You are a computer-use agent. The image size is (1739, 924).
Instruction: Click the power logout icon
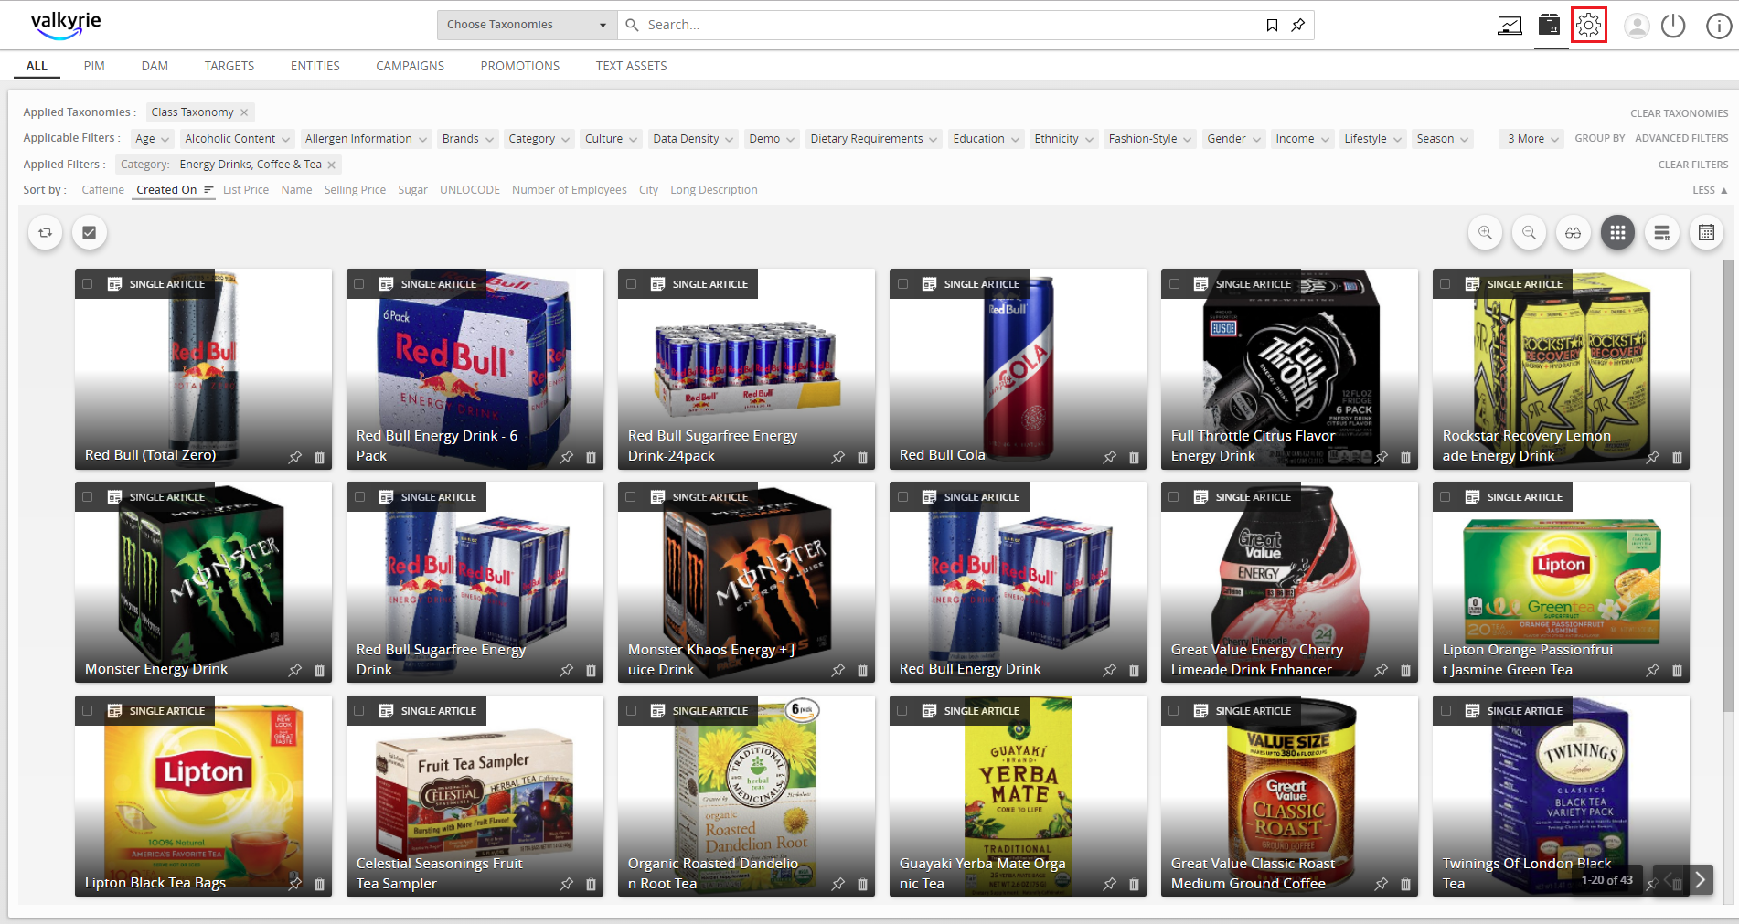coord(1673,26)
